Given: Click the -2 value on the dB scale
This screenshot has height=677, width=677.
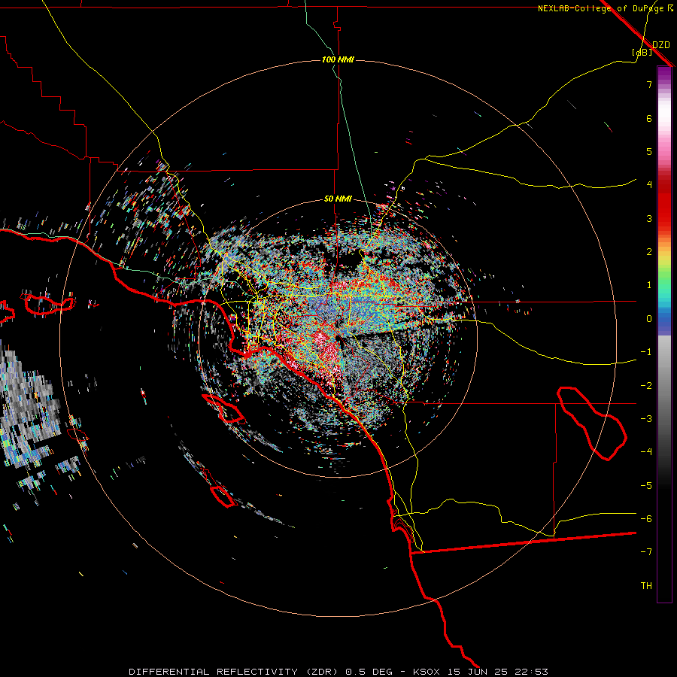Looking at the screenshot, I should pyautogui.click(x=646, y=386).
